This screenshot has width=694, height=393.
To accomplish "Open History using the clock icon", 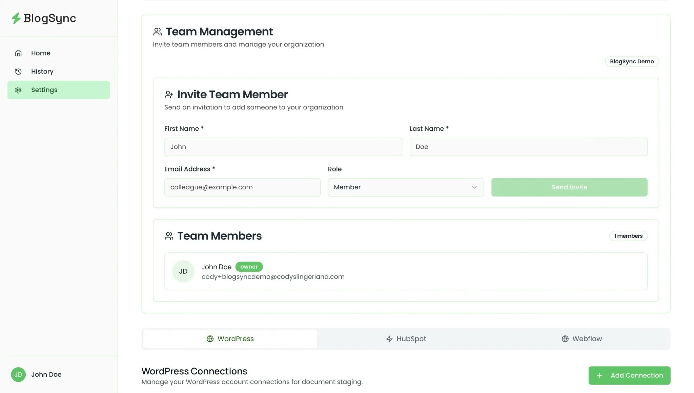I will (x=18, y=71).
